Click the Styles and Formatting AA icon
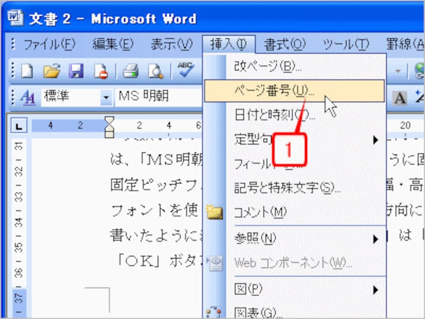This screenshot has width=425, height=319. (x=27, y=97)
